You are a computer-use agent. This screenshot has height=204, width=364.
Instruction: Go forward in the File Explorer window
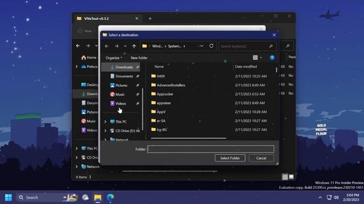click(88, 46)
